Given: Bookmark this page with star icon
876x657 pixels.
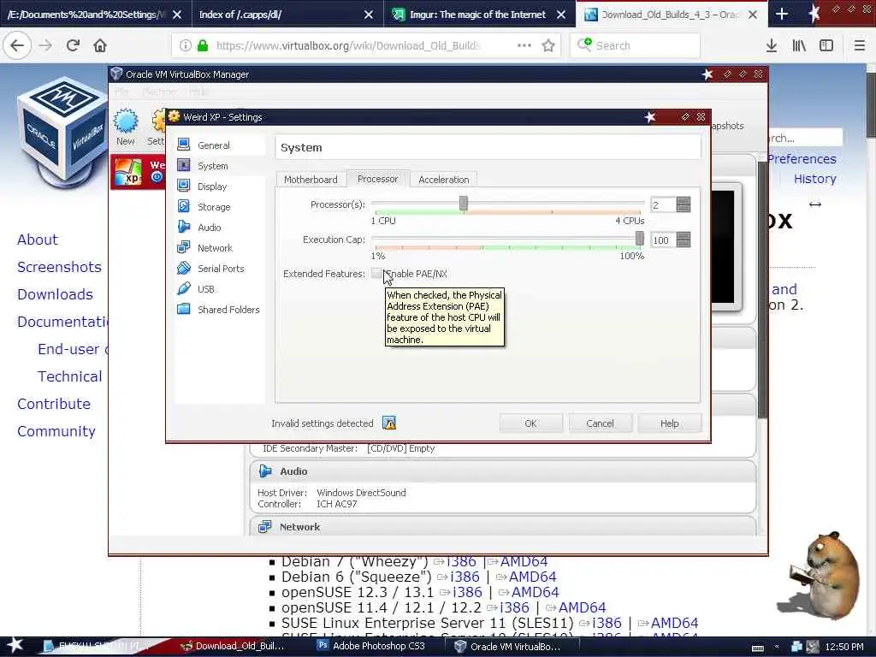Looking at the screenshot, I should tap(548, 45).
